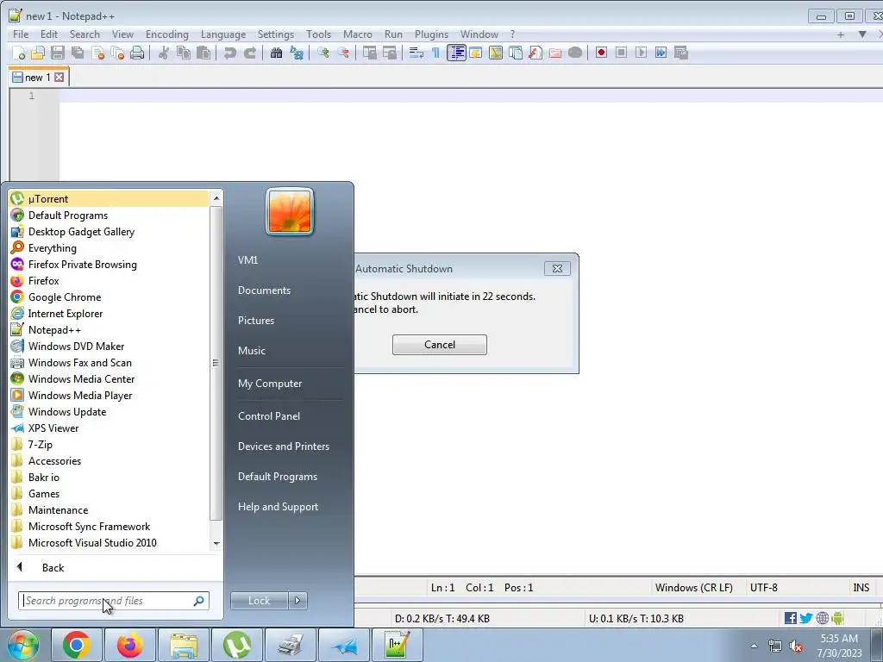The width and height of the screenshot is (883, 662).
Task: Click the Zoom In toolbar icon
Action: pyautogui.click(x=323, y=53)
